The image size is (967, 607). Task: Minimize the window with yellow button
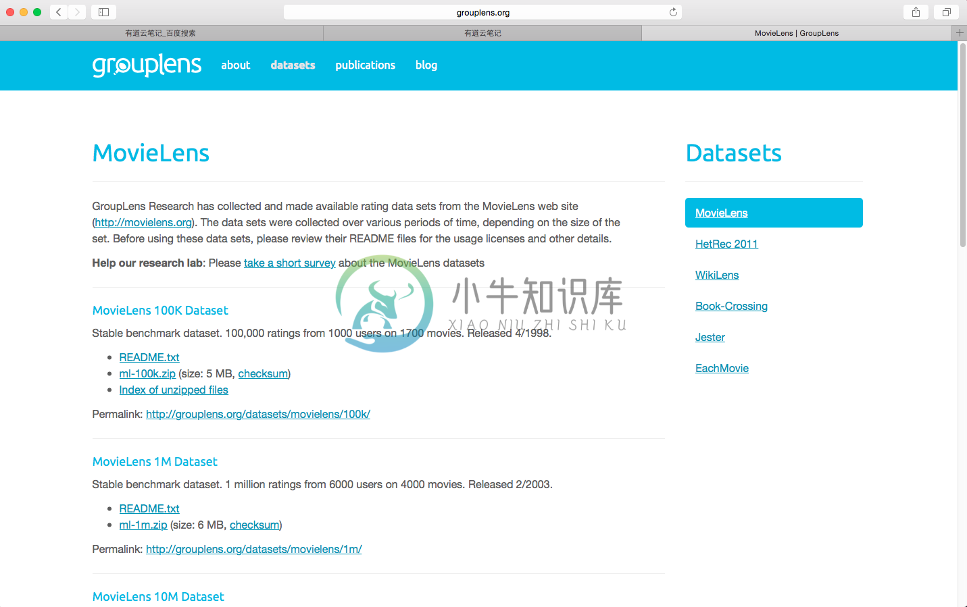(x=24, y=12)
